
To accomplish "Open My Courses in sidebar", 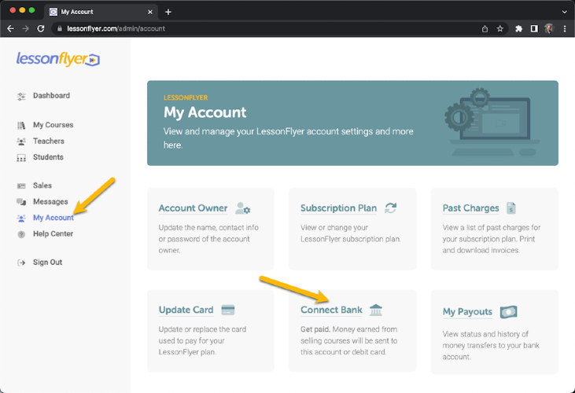I will click(x=53, y=125).
